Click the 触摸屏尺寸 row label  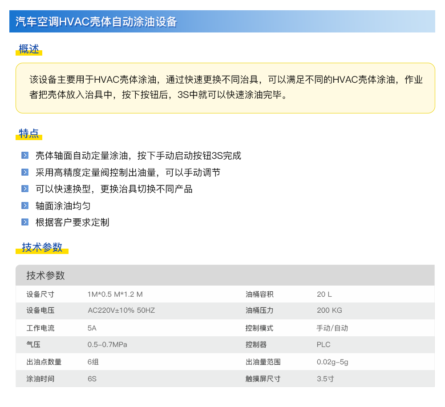point(263,379)
